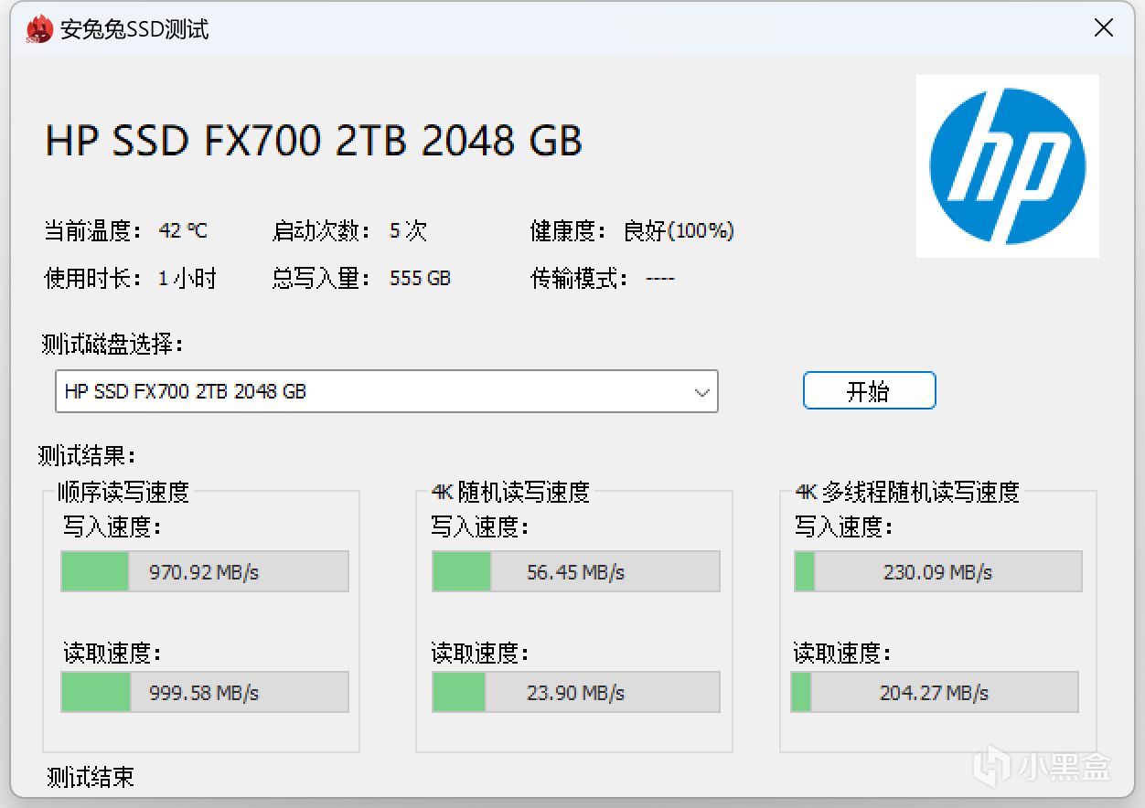Viewport: 1145px width, 808px height.
Task: Click the 顺序读写速度 group label
Action: point(123,493)
